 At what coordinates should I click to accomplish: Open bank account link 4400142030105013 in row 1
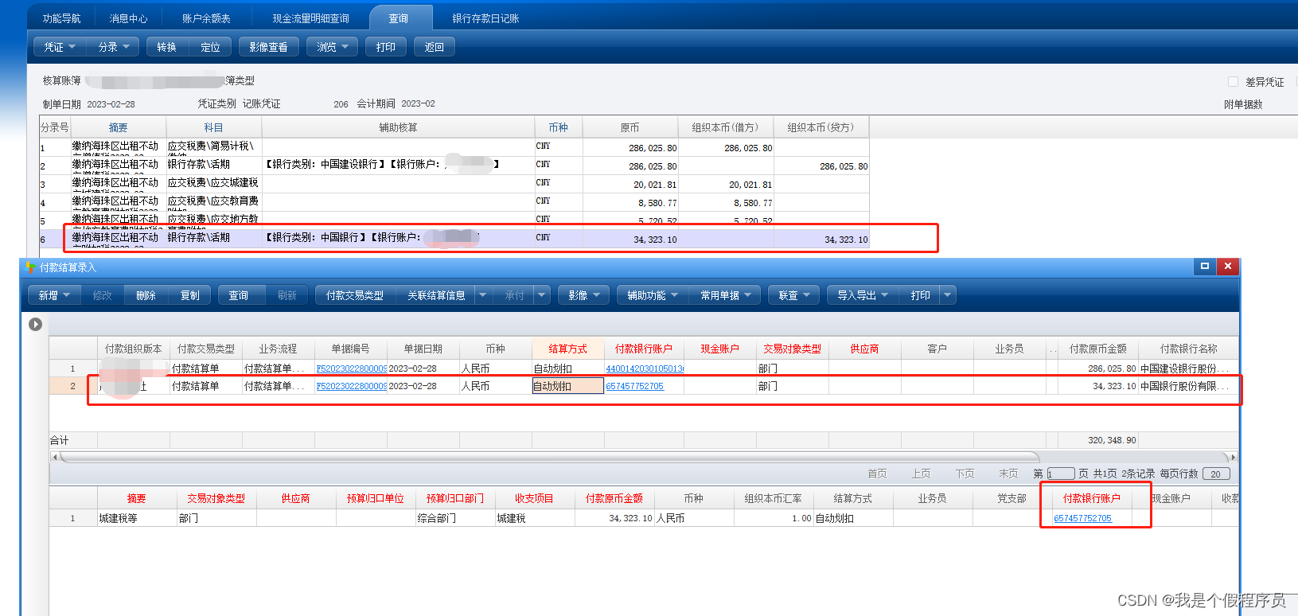click(645, 368)
